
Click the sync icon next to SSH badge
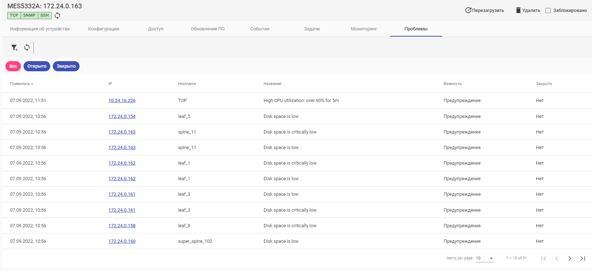[57, 16]
